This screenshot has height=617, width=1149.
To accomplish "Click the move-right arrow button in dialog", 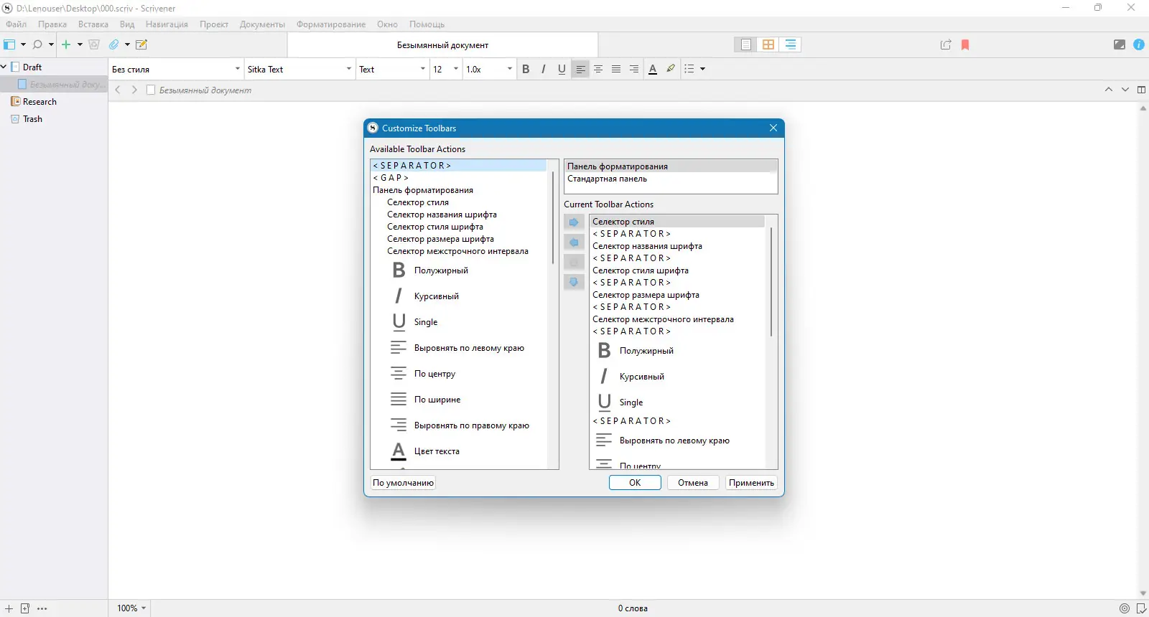I will tap(574, 222).
